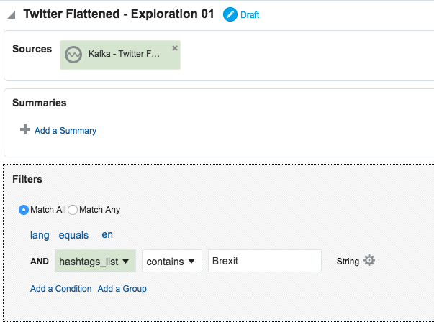Image resolution: width=434 pixels, height=327 pixels.
Task: Click the en value in the first condition
Action: pyautogui.click(x=107, y=235)
